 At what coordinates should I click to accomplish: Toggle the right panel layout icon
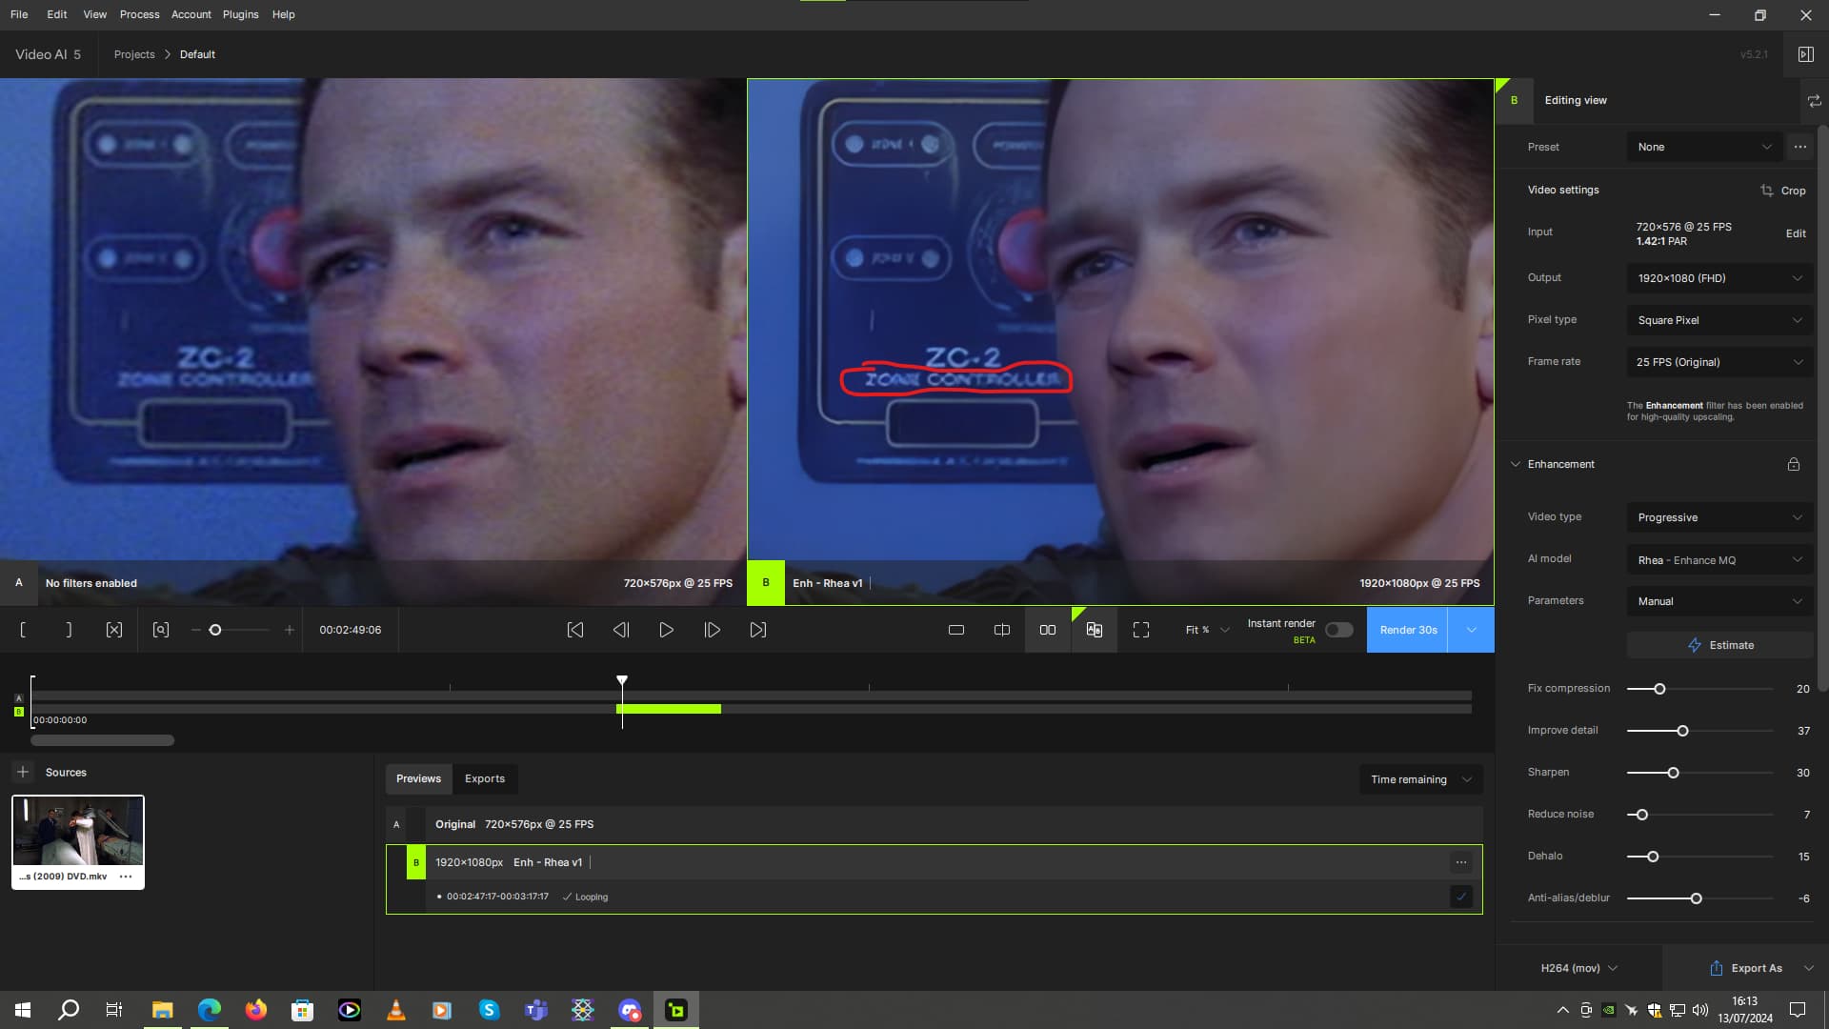[1805, 54]
